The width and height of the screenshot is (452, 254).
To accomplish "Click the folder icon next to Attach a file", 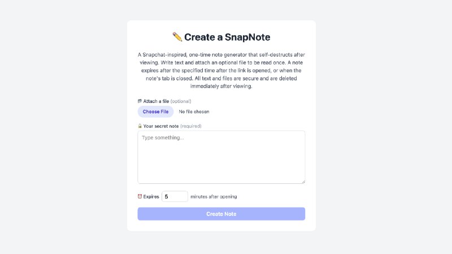I will click(140, 101).
